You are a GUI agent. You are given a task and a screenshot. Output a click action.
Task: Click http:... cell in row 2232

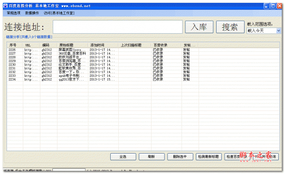[x=31, y=72]
